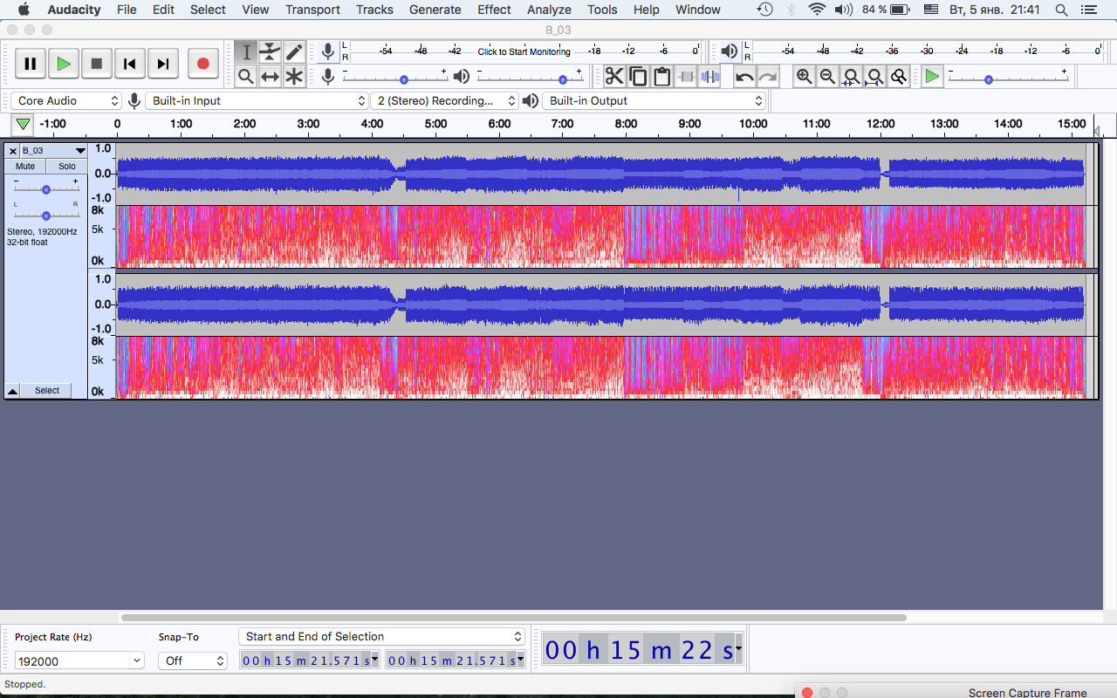Click the Time Machine icon in menu bar
Screen dimensions: 1117x698
(764, 10)
